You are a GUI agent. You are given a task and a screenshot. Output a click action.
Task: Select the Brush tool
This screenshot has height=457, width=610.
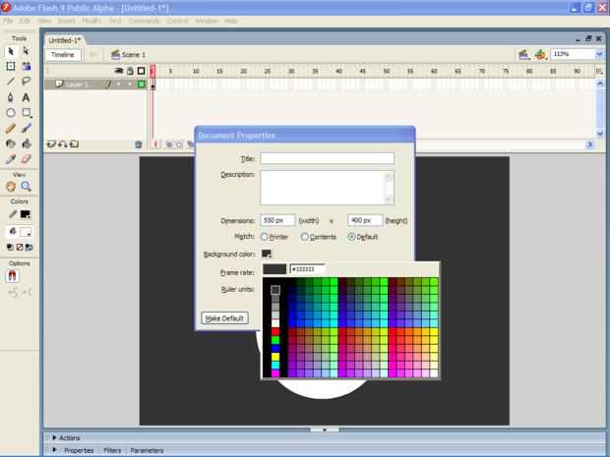pyautogui.click(x=26, y=128)
